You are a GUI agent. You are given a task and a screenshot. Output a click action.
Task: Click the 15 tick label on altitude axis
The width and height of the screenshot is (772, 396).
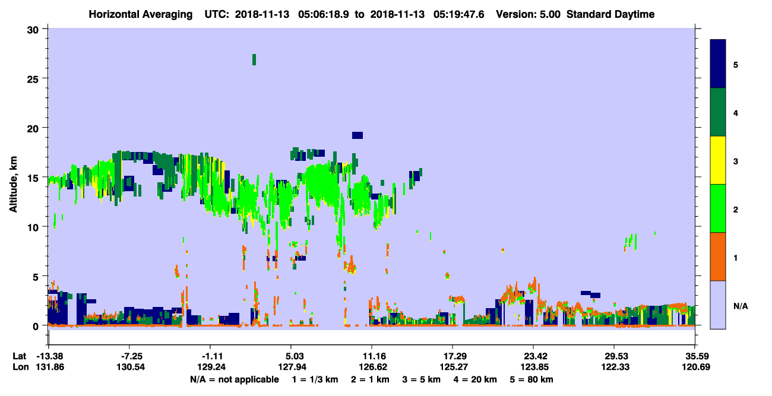click(x=34, y=178)
